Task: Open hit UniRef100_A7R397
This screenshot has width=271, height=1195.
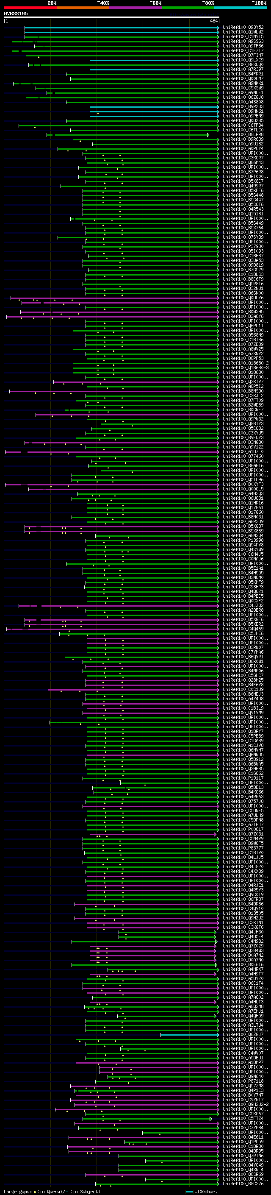Action: (243, 69)
